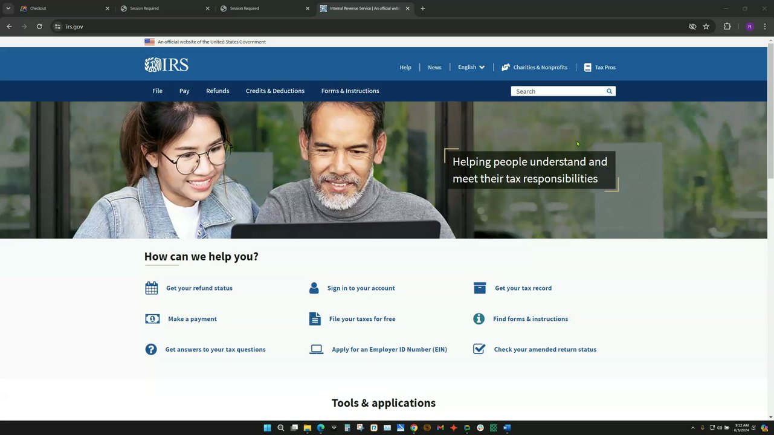Expand the Chrome tab search chevron

pyautogui.click(x=8, y=8)
